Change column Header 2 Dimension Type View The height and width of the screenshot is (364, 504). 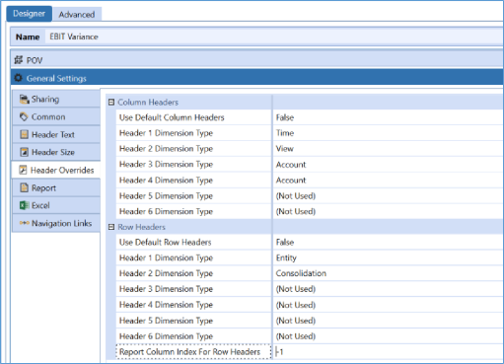[388, 149]
